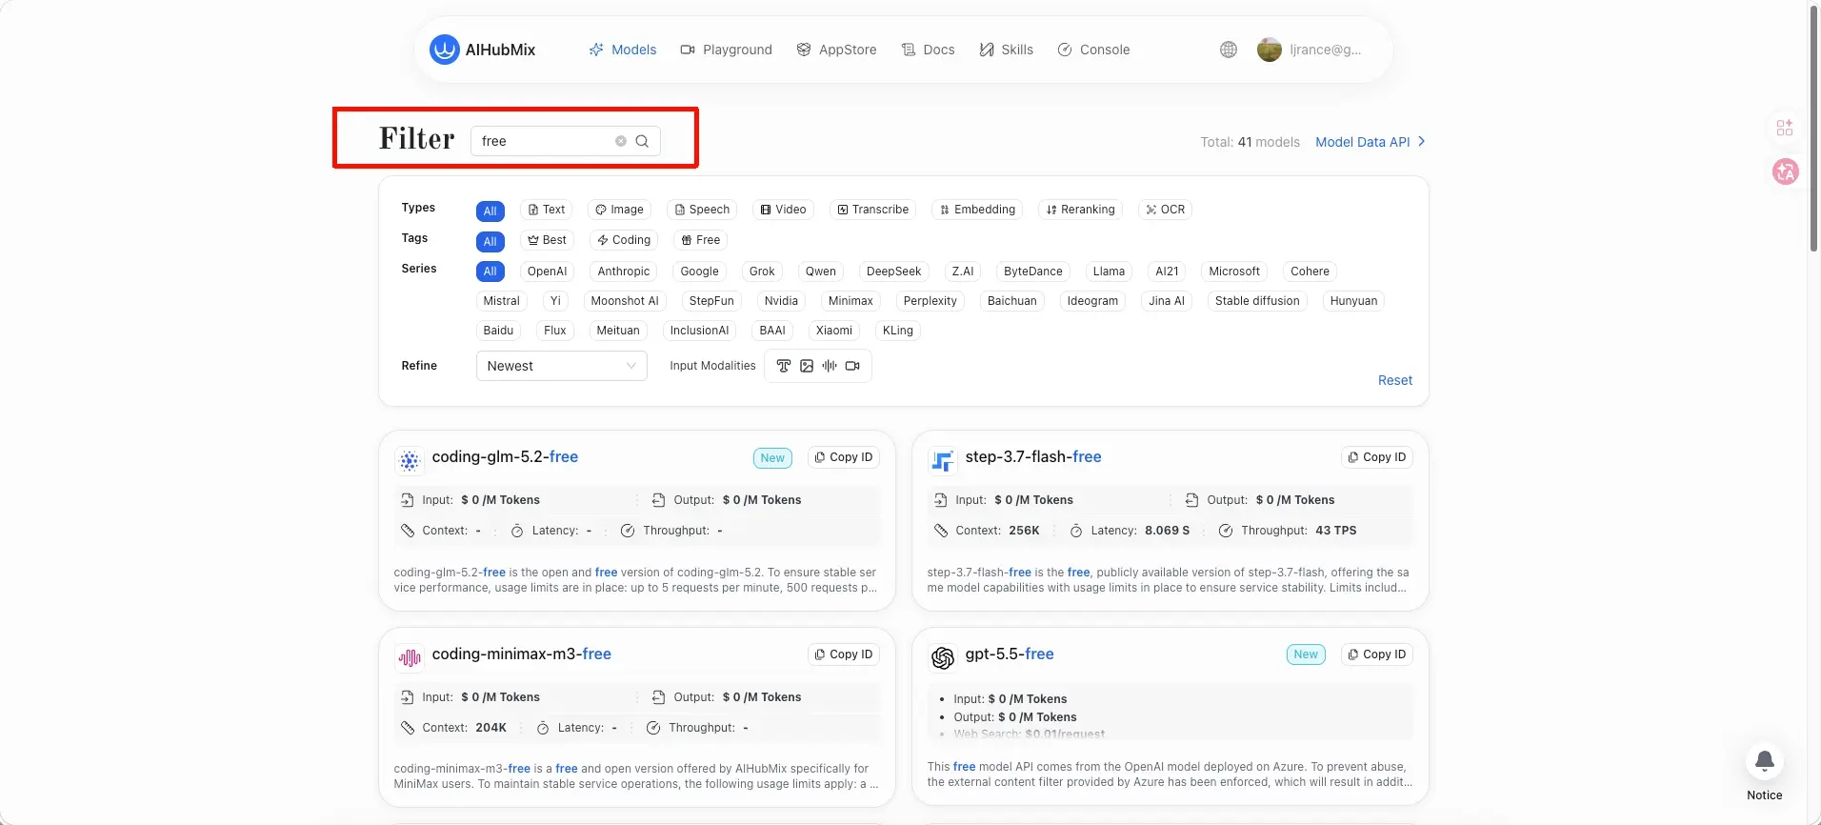Open the Model Data API chevron arrow
Viewport: 1821px width, 825px height.
click(1422, 141)
